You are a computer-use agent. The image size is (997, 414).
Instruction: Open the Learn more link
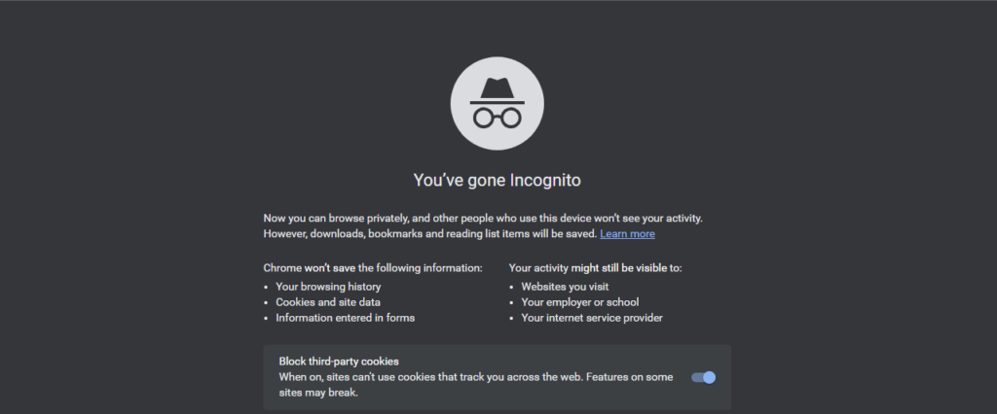tap(627, 233)
